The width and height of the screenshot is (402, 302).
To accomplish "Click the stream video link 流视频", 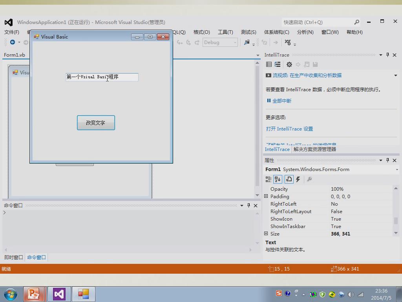I will 307,75.
